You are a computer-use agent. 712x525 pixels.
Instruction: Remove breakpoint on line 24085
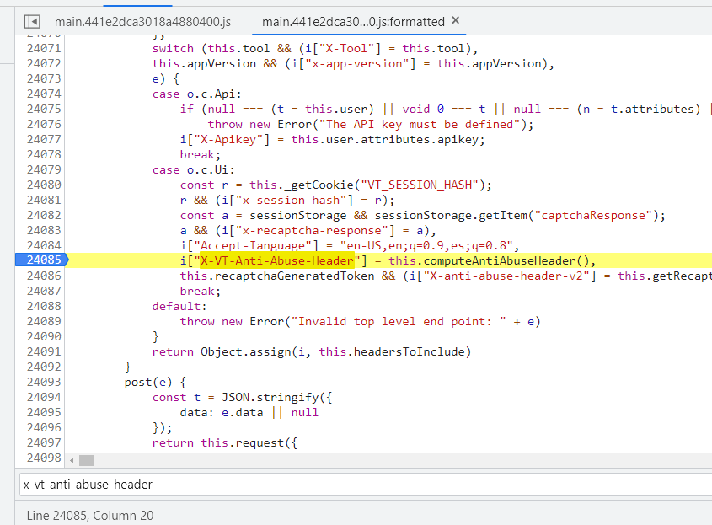[x=43, y=260]
